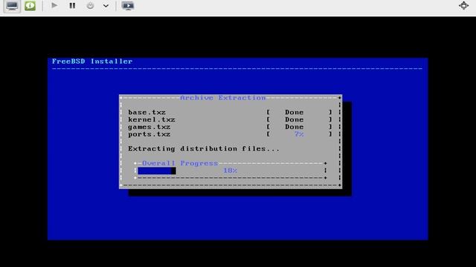The height and width of the screenshot is (267, 476).
Task: Expand the power options dropdown arrow
Action: pos(106,6)
